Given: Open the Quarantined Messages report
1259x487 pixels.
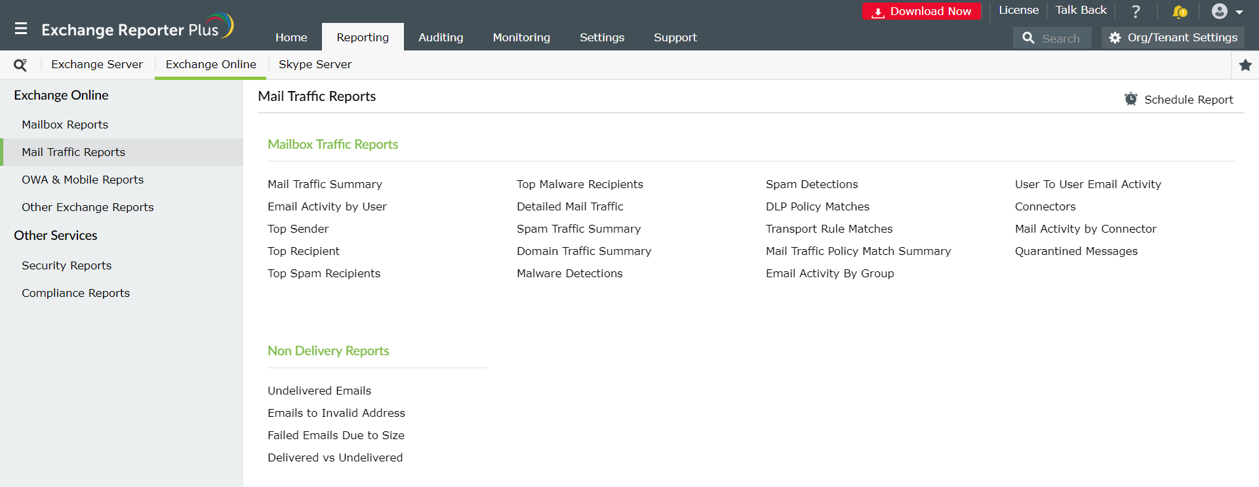Looking at the screenshot, I should [1076, 251].
